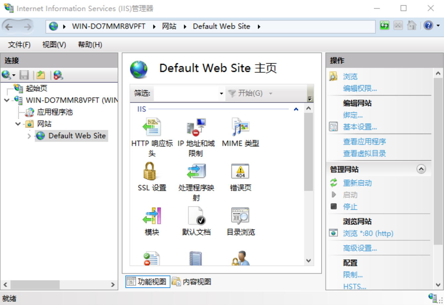This screenshot has width=444, height=305.
Task: Click the feature list scrollbar down arrow
Action: click(x=308, y=261)
